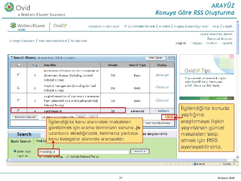Check the box for hospital management search
Screen dimensions: 241x181
[18, 87]
